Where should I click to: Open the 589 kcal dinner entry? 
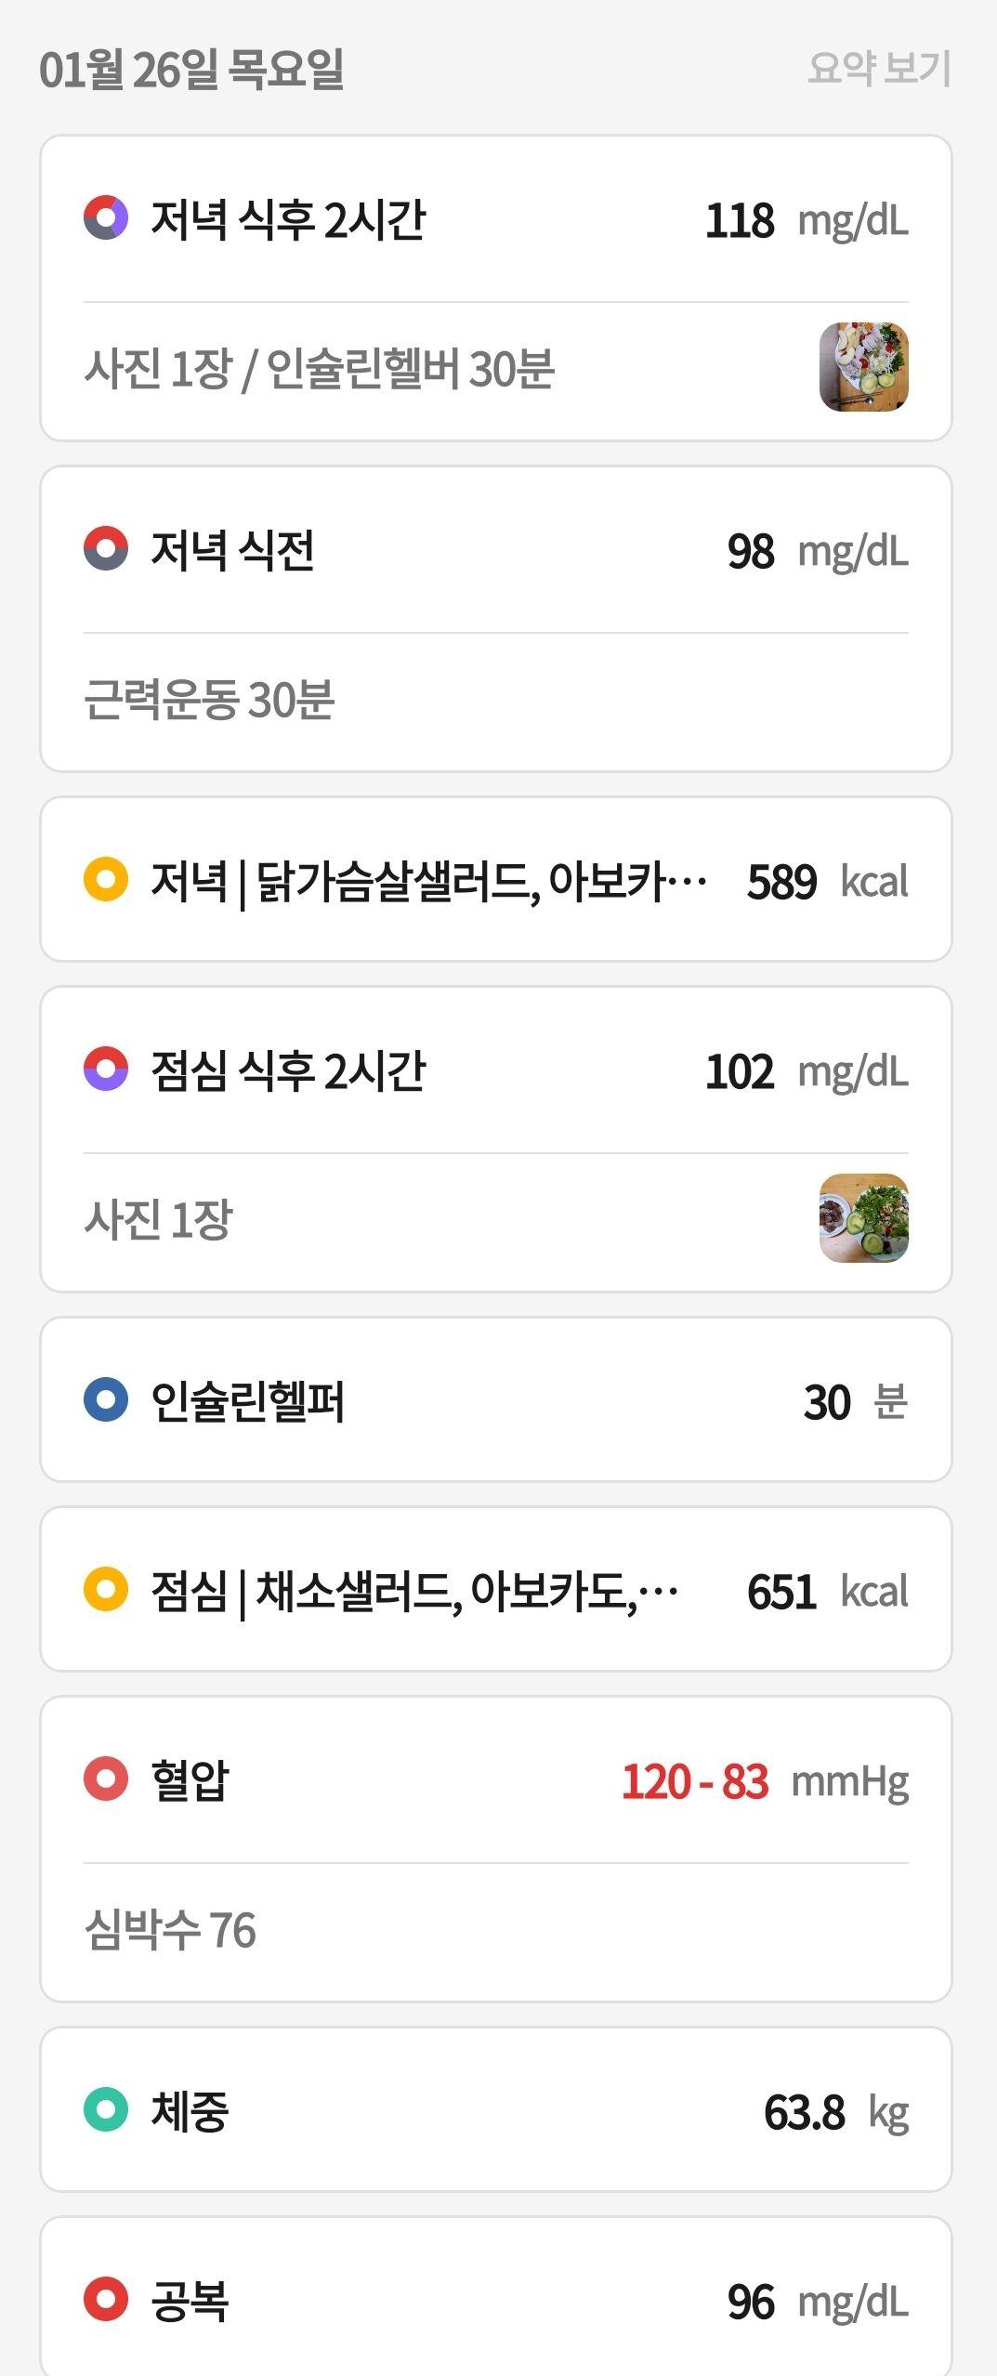pyautogui.click(x=496, y=879)
